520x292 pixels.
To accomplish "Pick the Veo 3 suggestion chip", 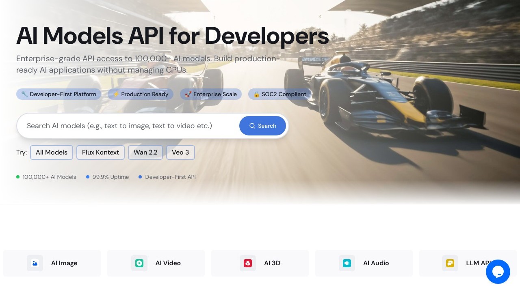I will (180, 152).
